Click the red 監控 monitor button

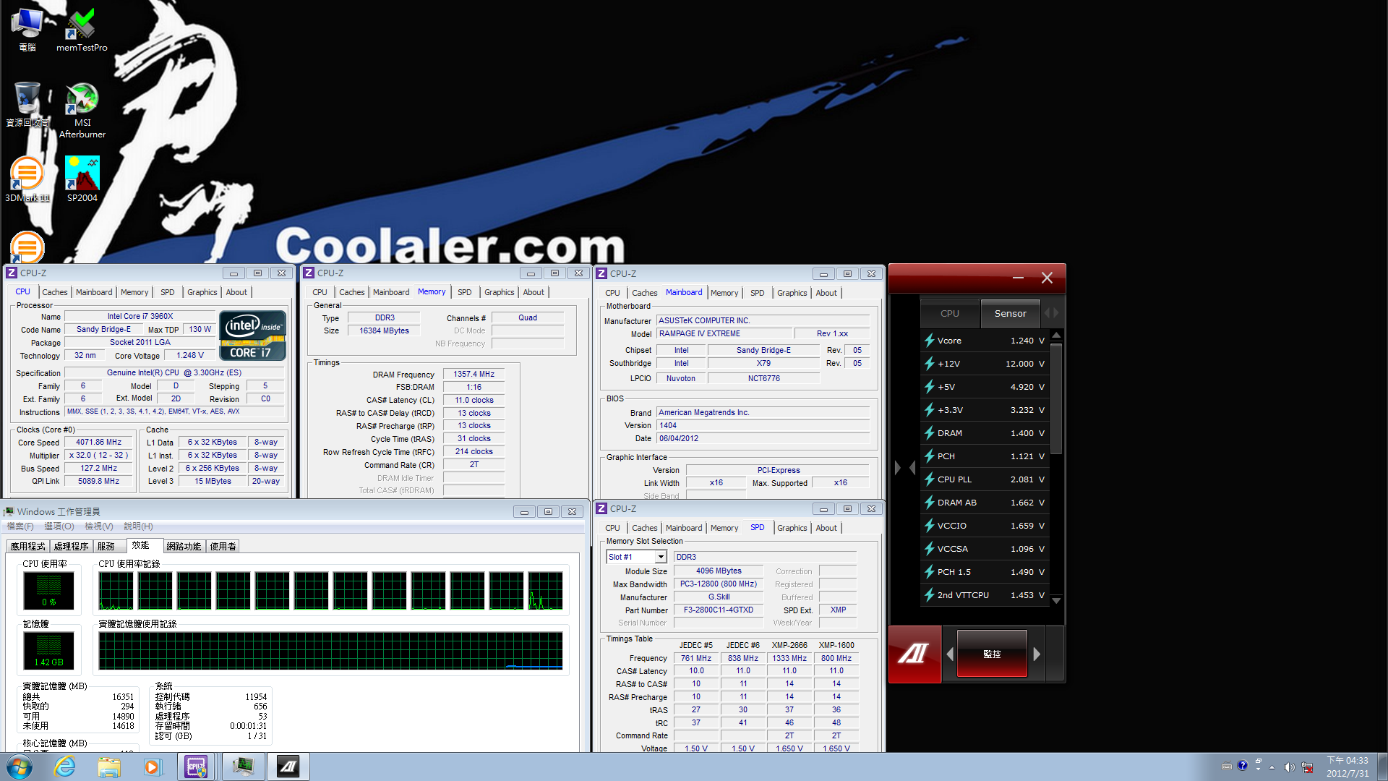992,654
